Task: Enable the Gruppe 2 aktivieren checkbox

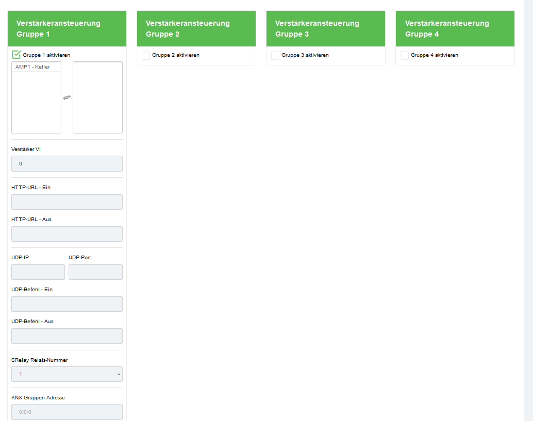Action: pyautogui.click(x=146, y=55)
